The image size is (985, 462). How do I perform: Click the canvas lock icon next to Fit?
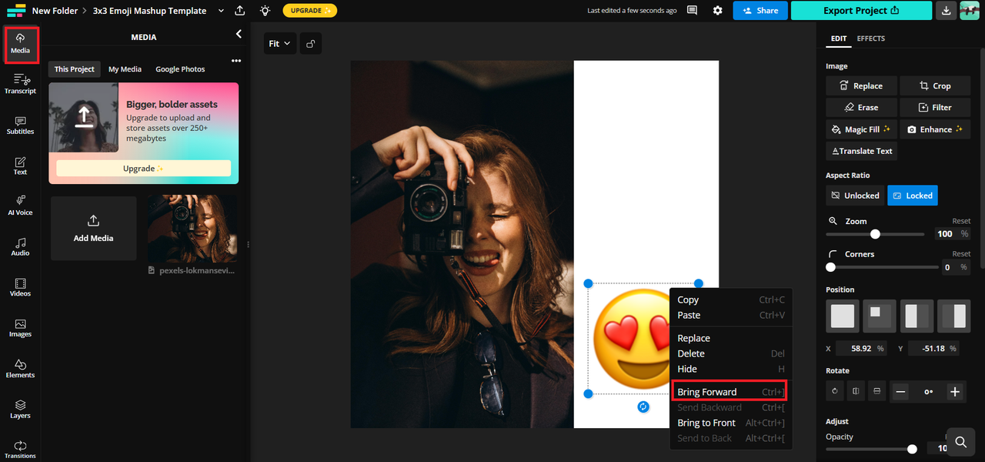pos(310,44)
